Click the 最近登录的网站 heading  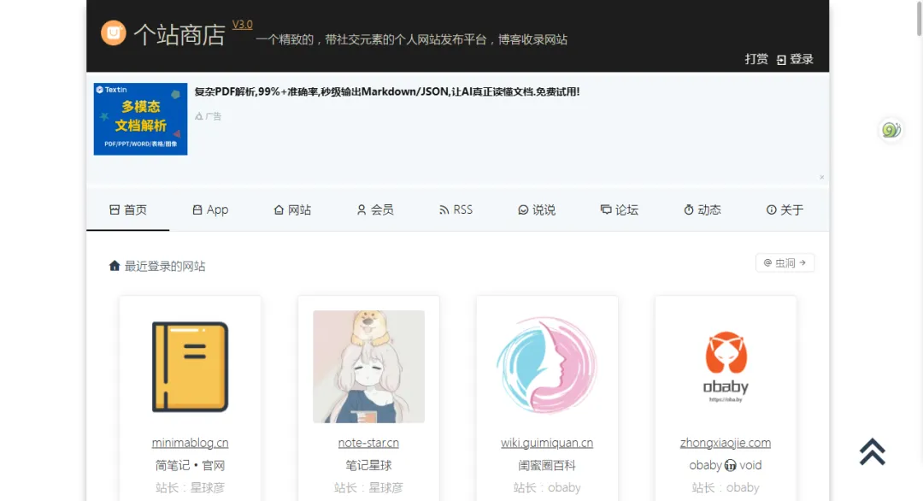165,266
